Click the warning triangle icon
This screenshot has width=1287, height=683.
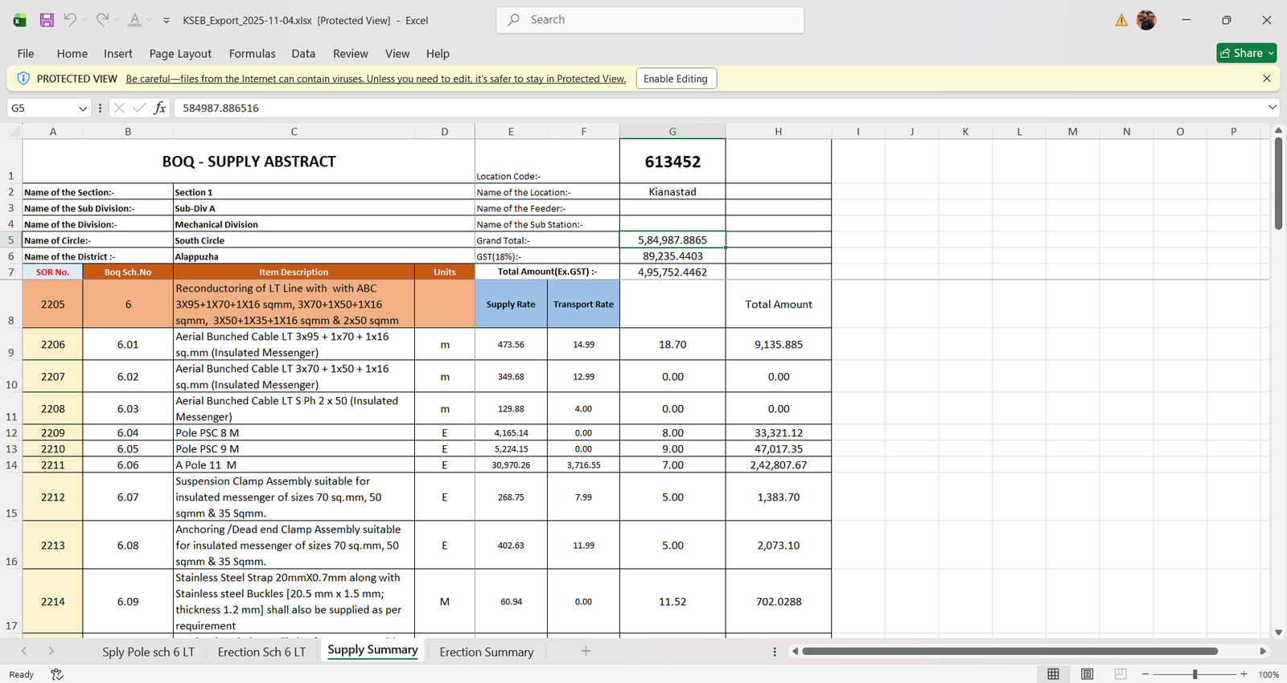[x=1121, y=20]
